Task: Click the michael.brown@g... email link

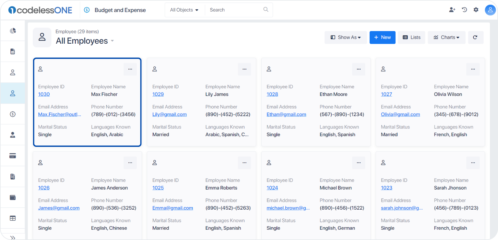Action: coord(288,208)
